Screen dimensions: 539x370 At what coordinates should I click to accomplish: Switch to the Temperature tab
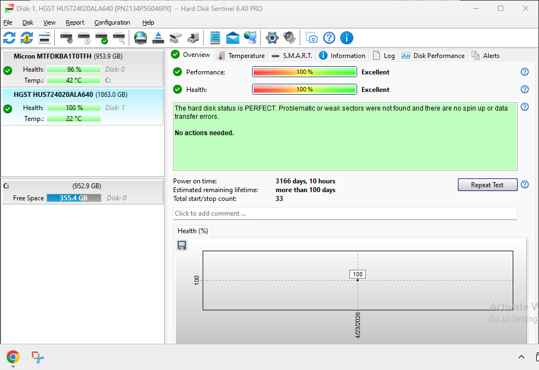[x=242, y=56]
